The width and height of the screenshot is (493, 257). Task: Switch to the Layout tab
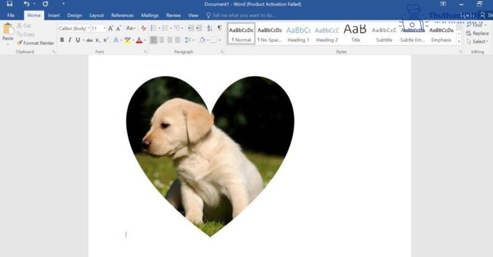click(97, 15)
